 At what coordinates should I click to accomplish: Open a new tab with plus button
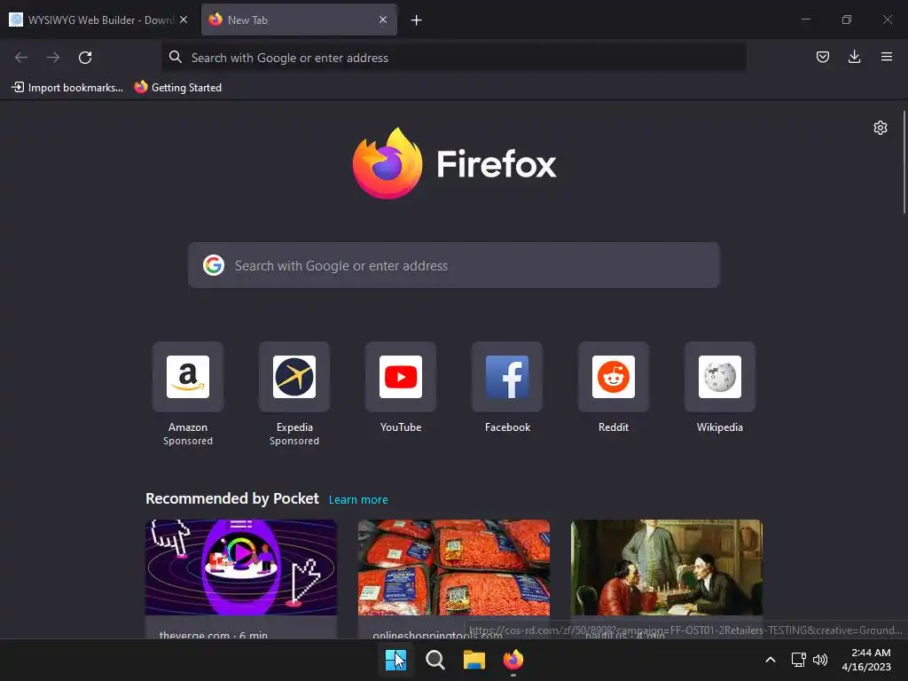[417, 20]
